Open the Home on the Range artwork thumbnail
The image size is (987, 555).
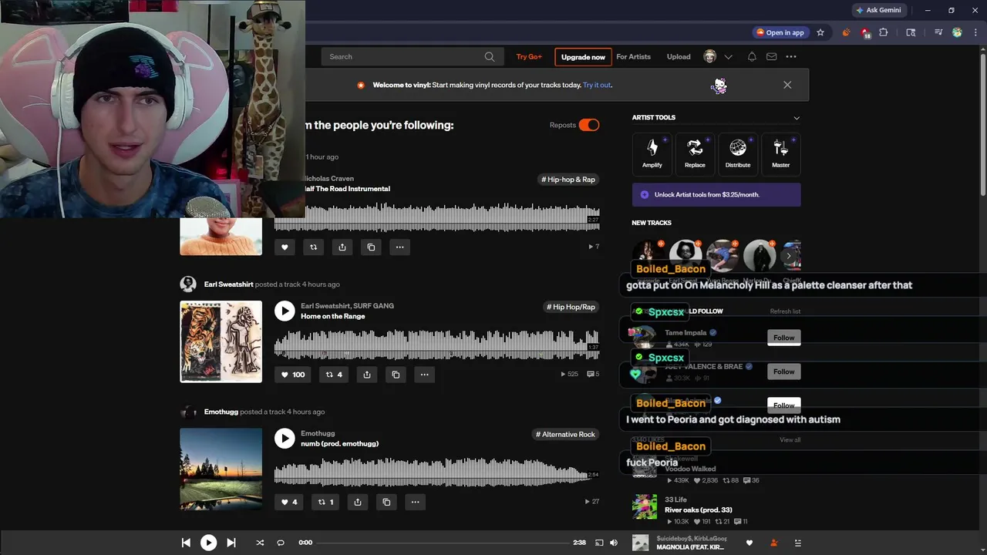click(221, 341)
